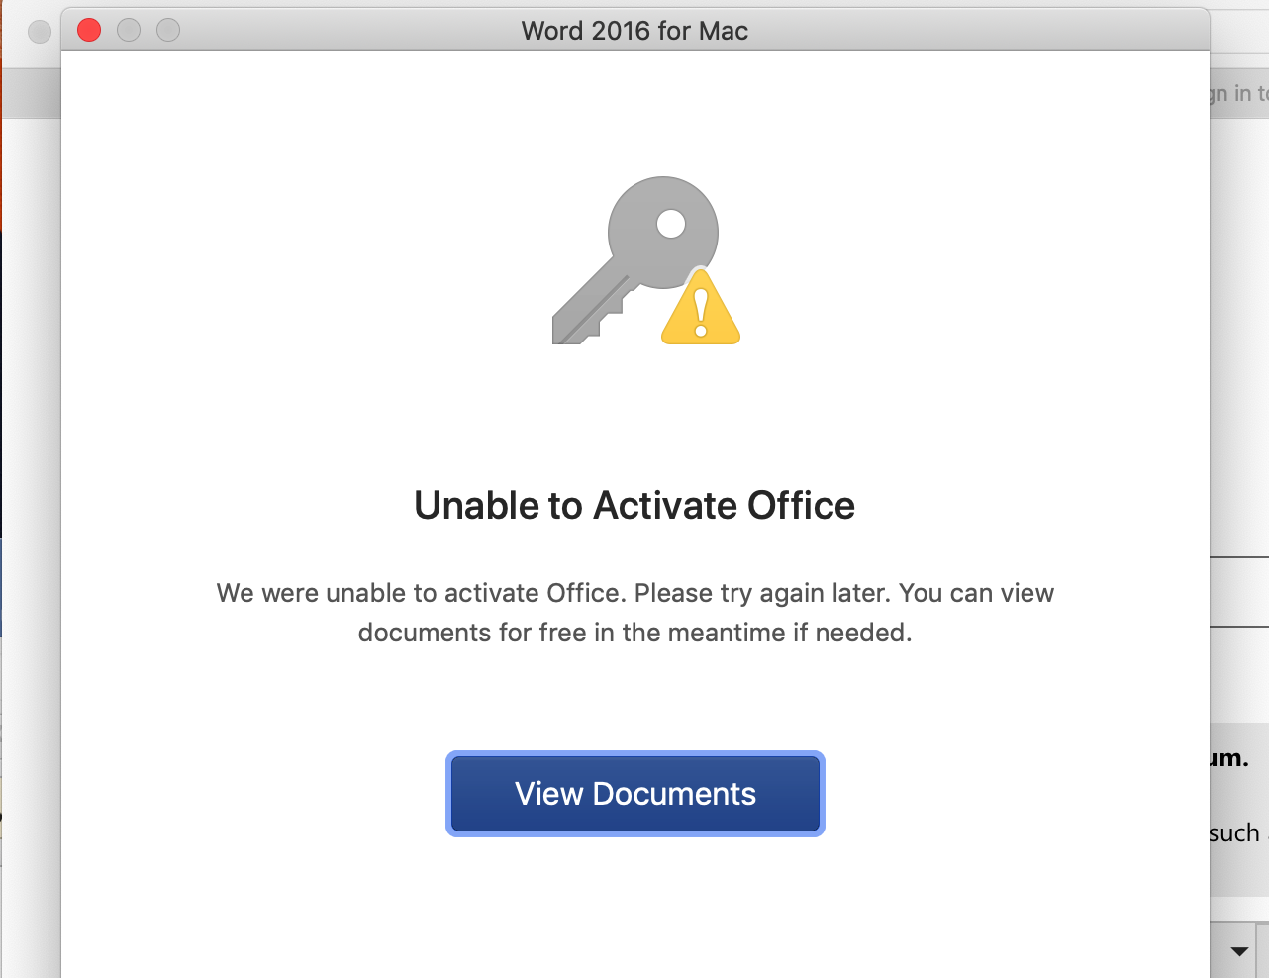Screen dimensions: 1269x978
Task: Click the word "such" in background document
Action: (x=1234, y=832)
